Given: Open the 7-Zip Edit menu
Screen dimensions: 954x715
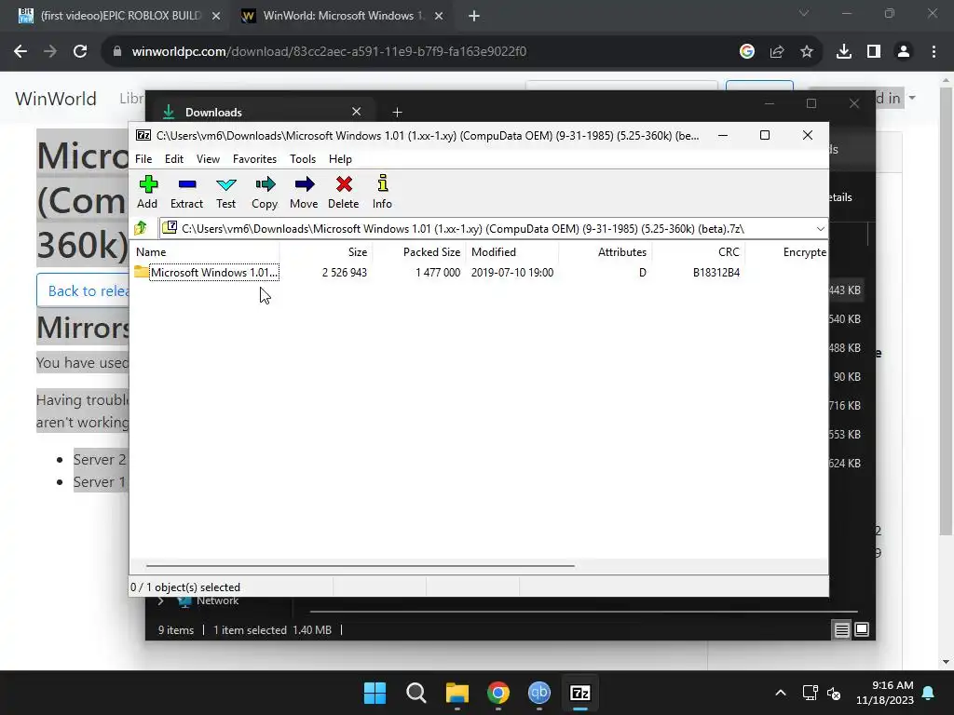Looking at the screenshot, I should 174,158.
